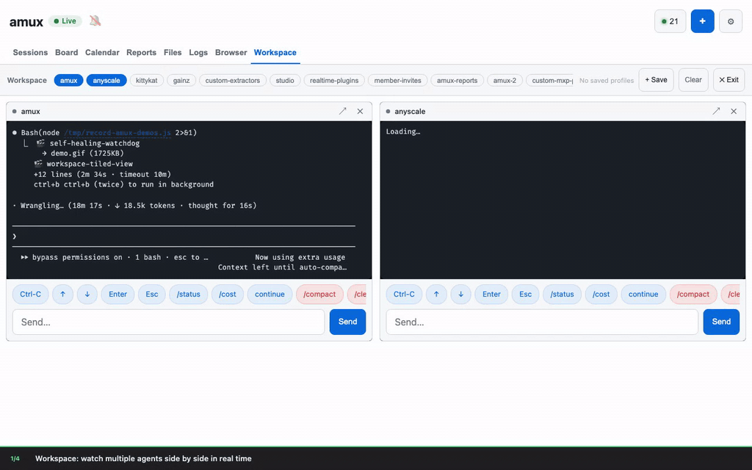Toggle the amux session chip off
This screenshot has height=470, width=752.
point(68,80)
